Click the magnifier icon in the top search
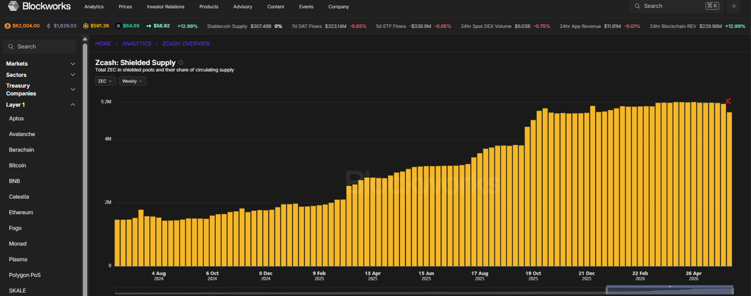 (637, 6)
